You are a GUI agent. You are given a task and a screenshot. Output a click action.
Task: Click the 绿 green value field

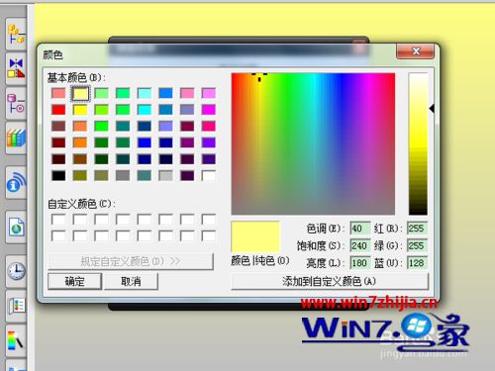417,245
